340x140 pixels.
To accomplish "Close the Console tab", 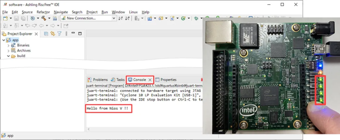I will [x=150, y=80].
